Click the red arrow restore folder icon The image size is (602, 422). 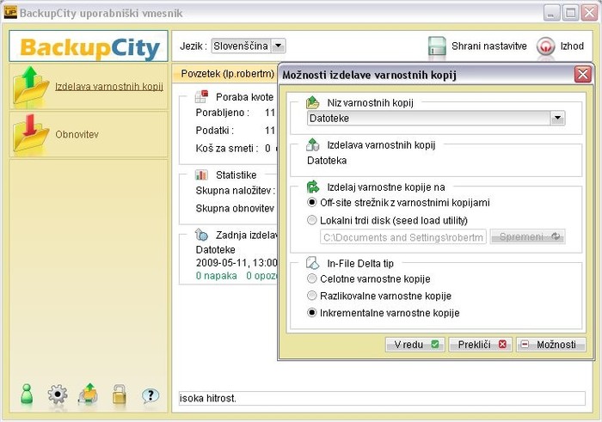[31, 132]
